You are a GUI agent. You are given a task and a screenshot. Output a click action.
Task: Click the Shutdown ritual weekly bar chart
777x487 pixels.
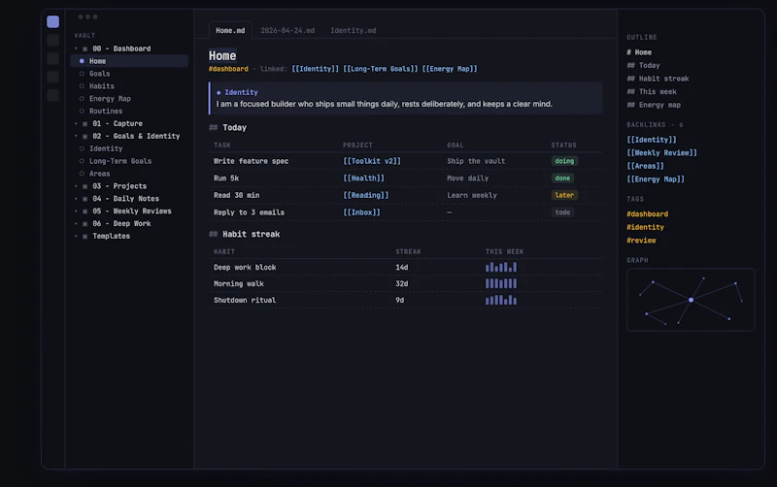(501, 300)
